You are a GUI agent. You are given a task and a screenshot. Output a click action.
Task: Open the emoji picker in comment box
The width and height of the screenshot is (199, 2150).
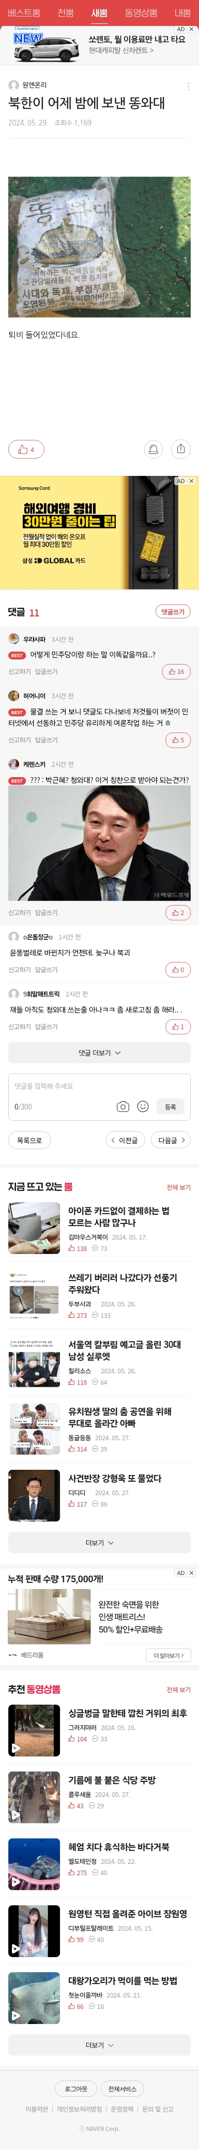coord(142,1107)
